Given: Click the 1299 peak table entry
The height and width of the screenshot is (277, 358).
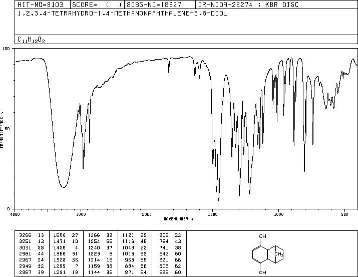Looking at the screenshot, I should [x=66, y=266].
